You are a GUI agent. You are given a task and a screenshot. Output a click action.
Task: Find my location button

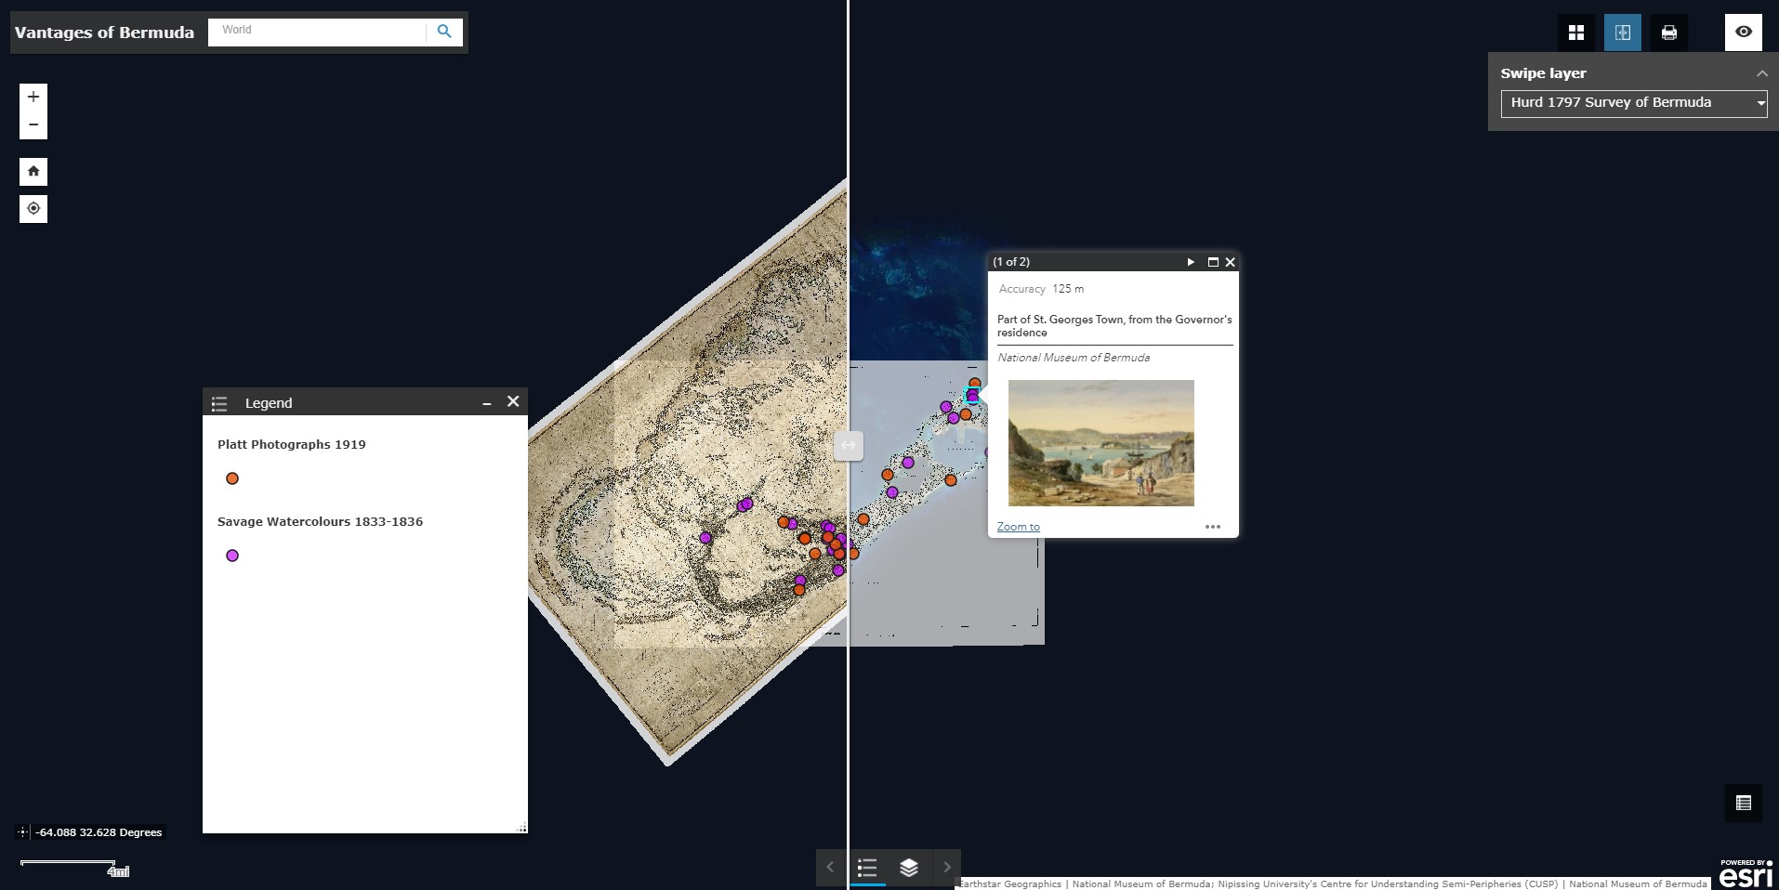tap(33, 209)
